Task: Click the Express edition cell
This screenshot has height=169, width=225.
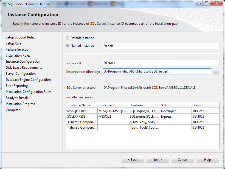Action: pyautogui.click(x=176, y=117)
